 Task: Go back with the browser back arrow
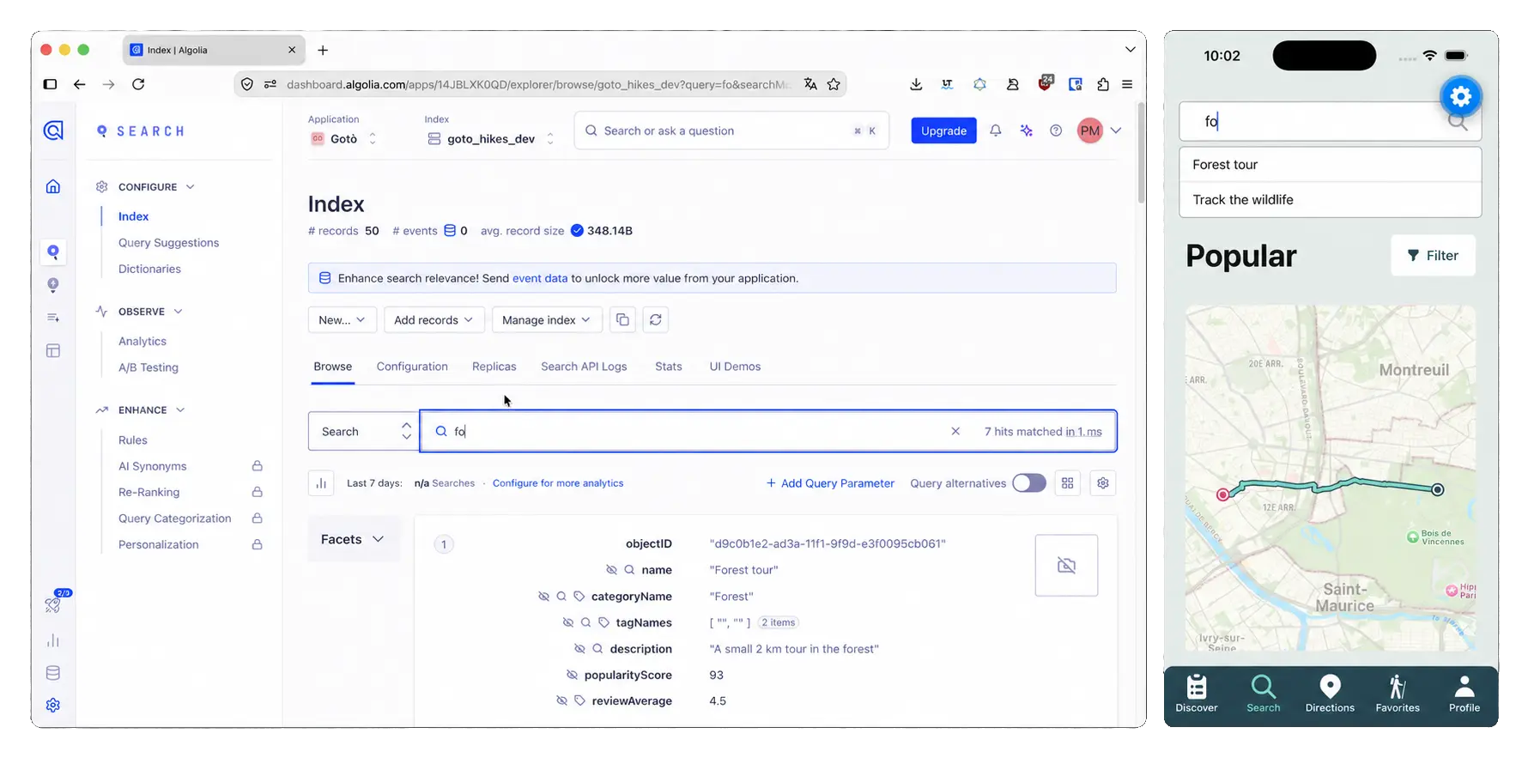(80, 84)
